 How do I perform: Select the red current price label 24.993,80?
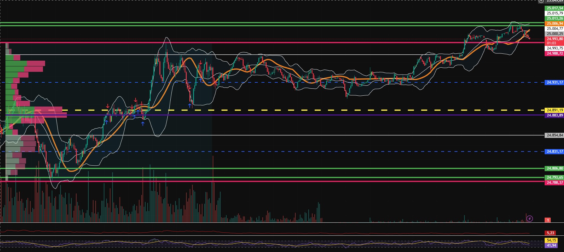click(x=554, y=39)
